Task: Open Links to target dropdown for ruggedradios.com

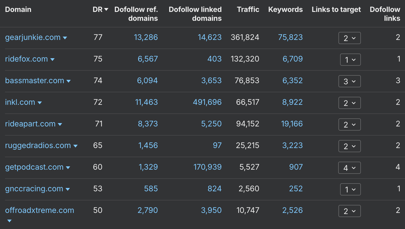Action: 350,146
